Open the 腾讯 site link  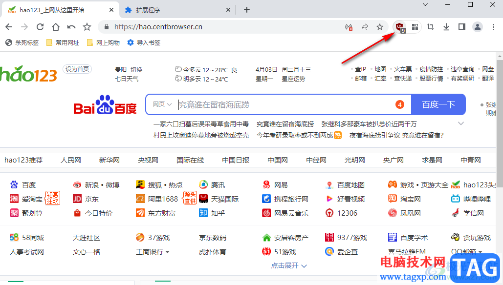pyautogui.click(x=212, y=185)
